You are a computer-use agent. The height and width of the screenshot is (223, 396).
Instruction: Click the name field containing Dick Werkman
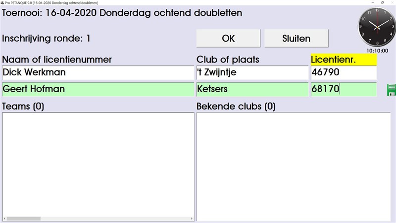98,73
